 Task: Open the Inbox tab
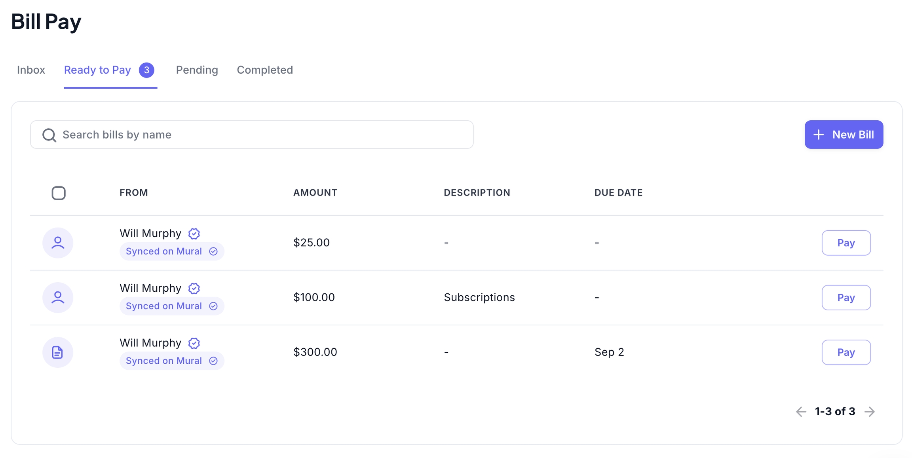[x=31, y=70]
